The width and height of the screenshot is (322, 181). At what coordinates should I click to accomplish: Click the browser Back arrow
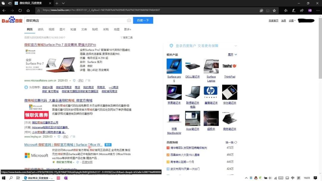point(4,10)
